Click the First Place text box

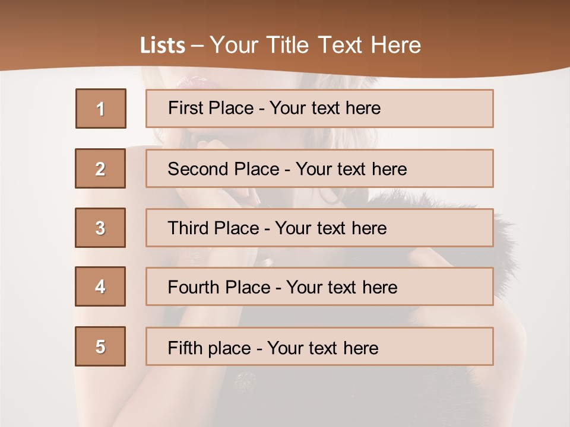(319, 109)
